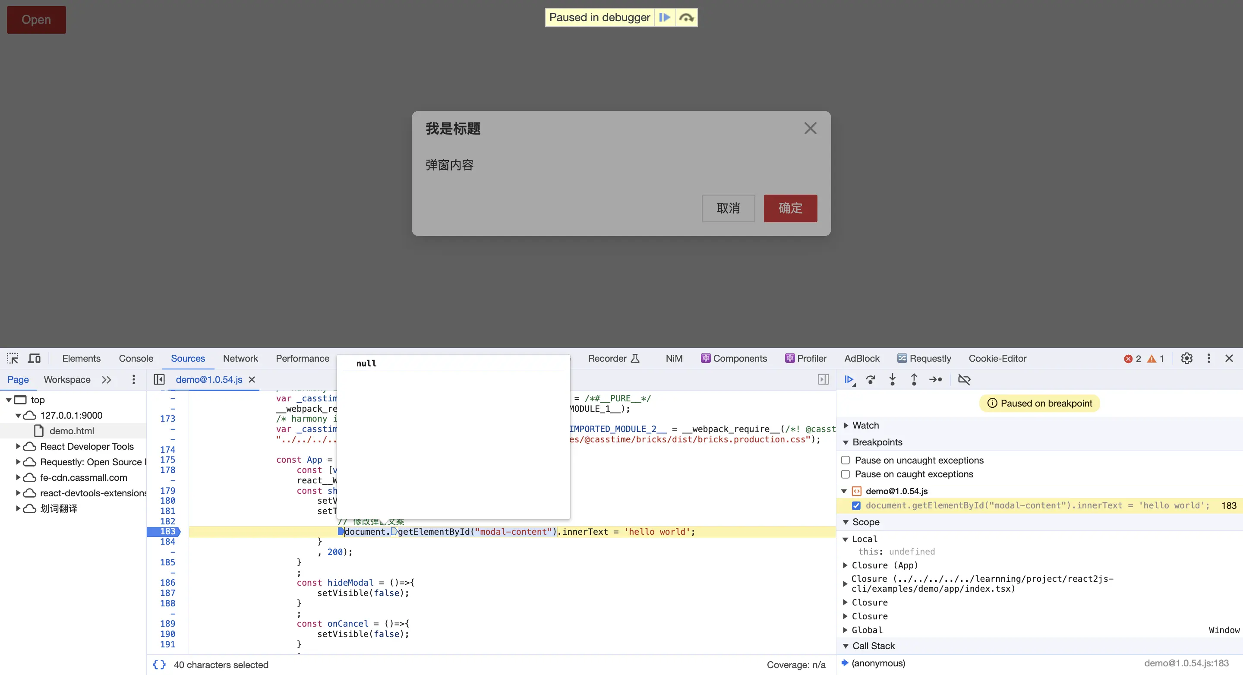Screen dimensions: 1243x675
Task: Open the inspect element picker tool
Action: coord(13,359)
